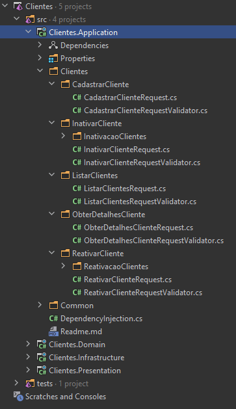Click the CadastrarCliente folder icon
The width and height of the screenshot is (236, 409).
tap(65, 85)
